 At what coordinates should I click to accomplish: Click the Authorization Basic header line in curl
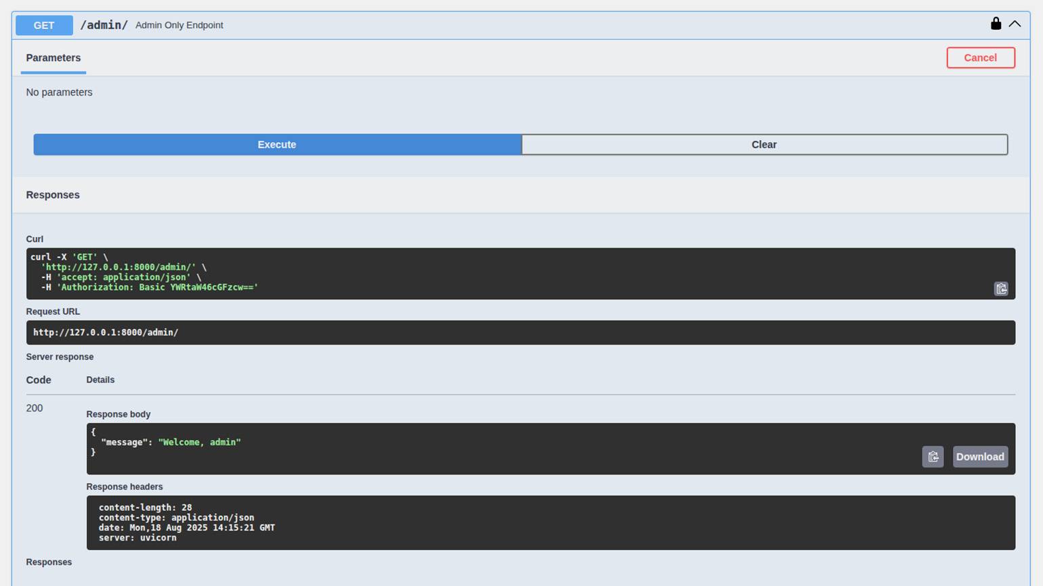click(x=149, y=288)
